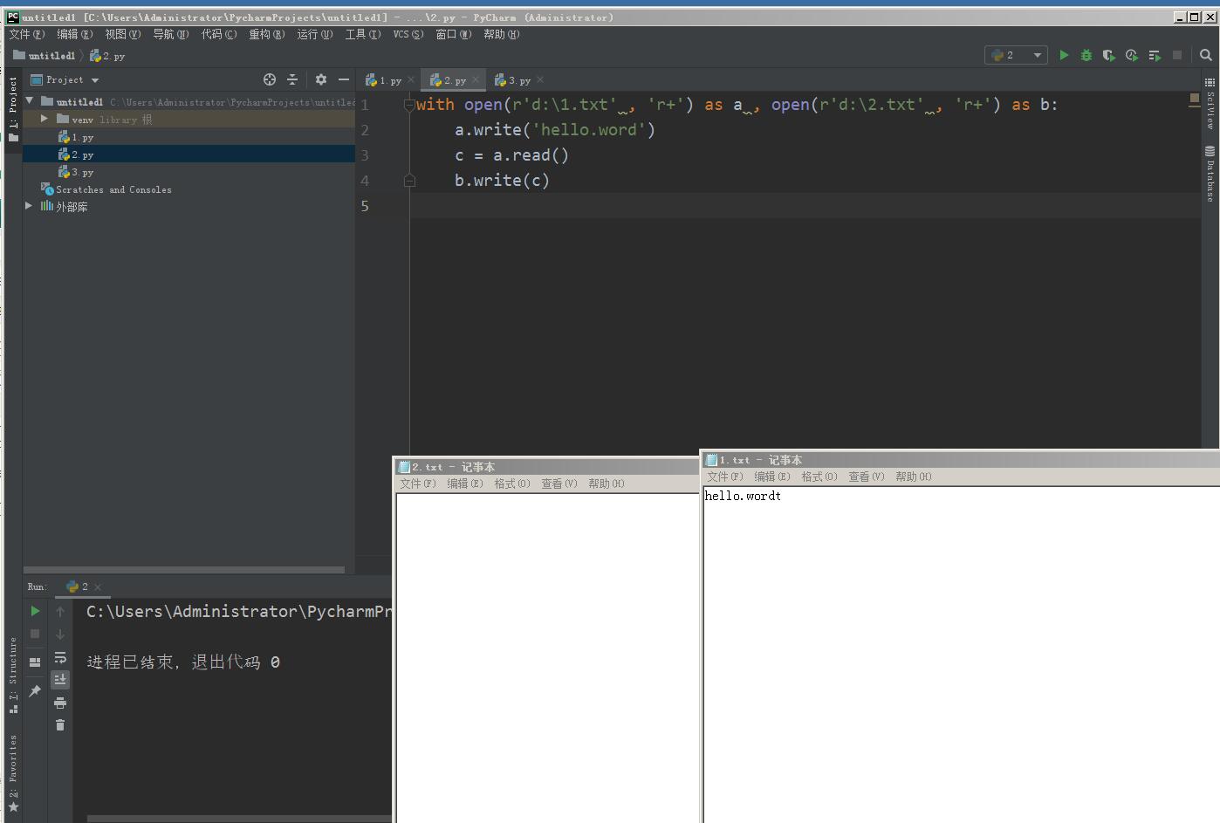Expand the 外部库 node in project tree
This screenshot has height=823, width=1220.
coord(29,206)
